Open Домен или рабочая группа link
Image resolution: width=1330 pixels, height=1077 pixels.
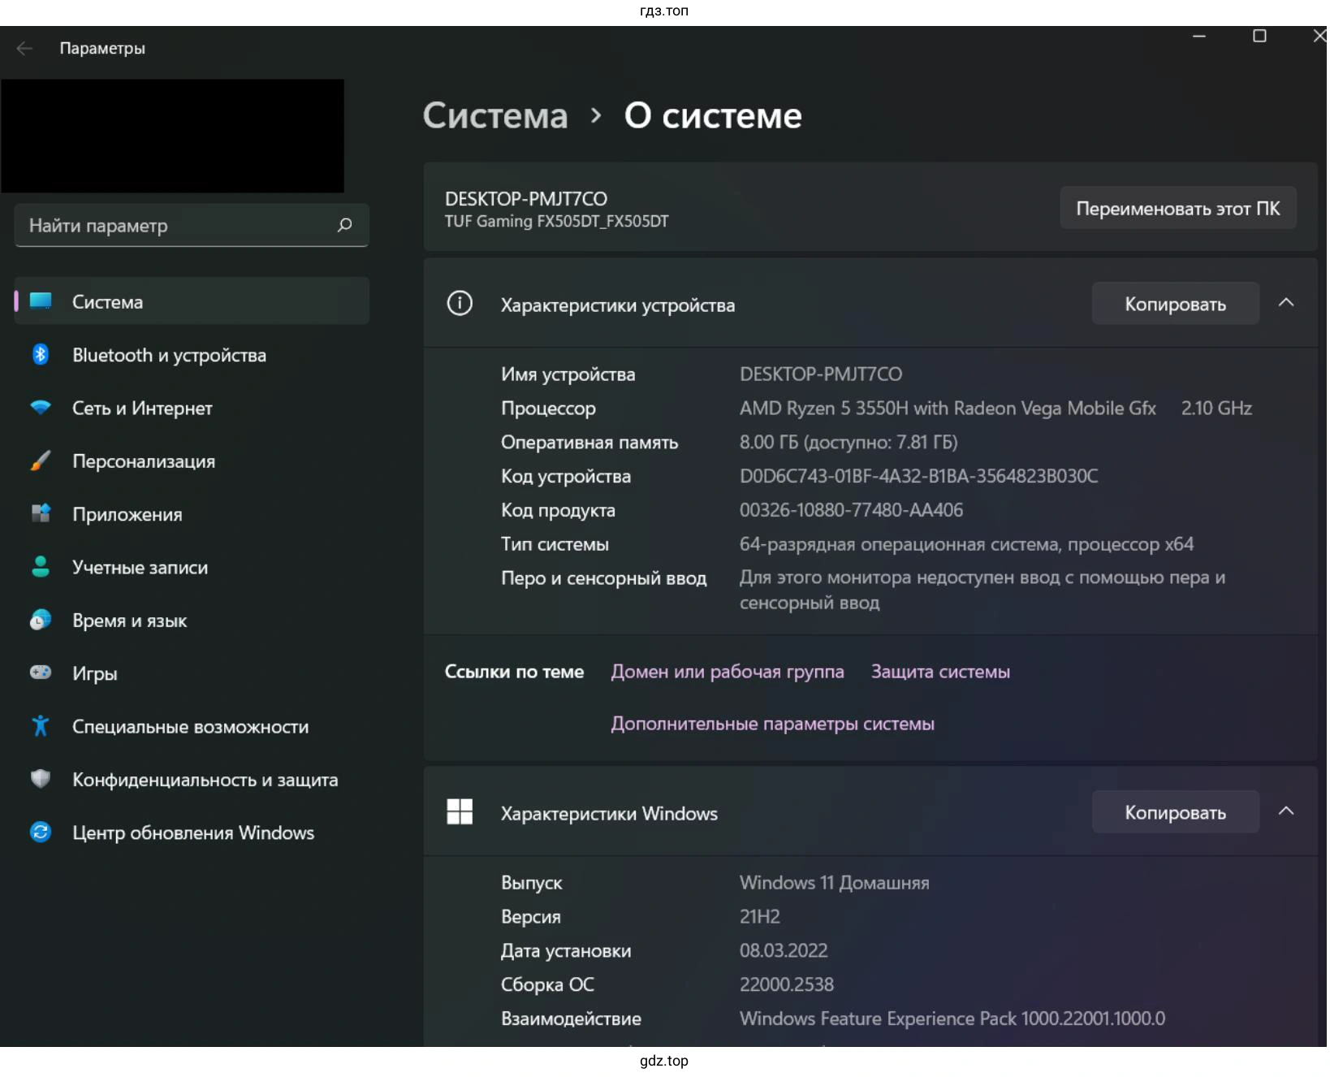(x=728, y=672)
